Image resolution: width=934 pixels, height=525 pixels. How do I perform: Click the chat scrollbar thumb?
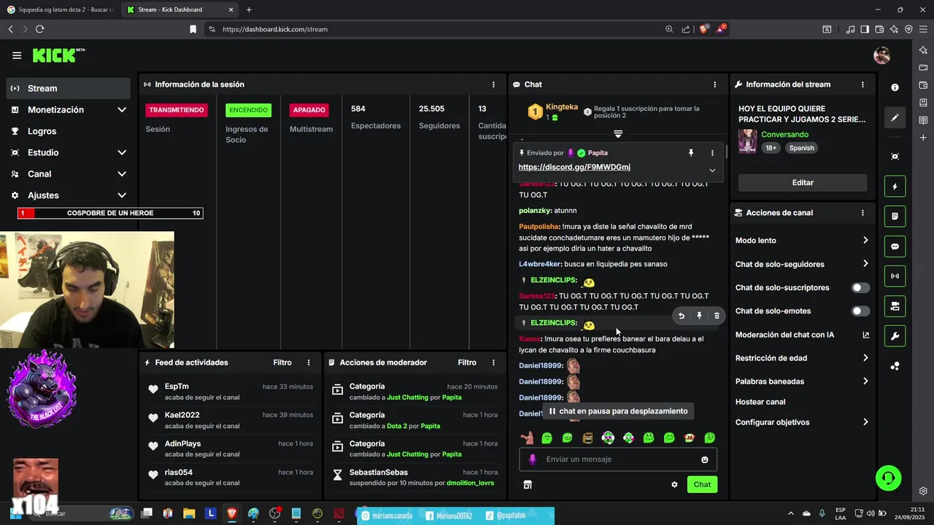tap(726, 152)
